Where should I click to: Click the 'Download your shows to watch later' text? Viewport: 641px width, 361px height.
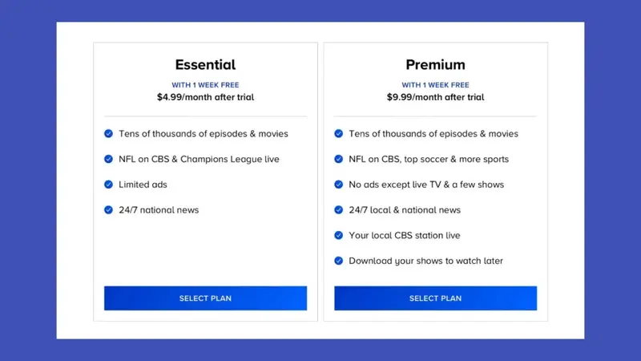tap(425, 261)
